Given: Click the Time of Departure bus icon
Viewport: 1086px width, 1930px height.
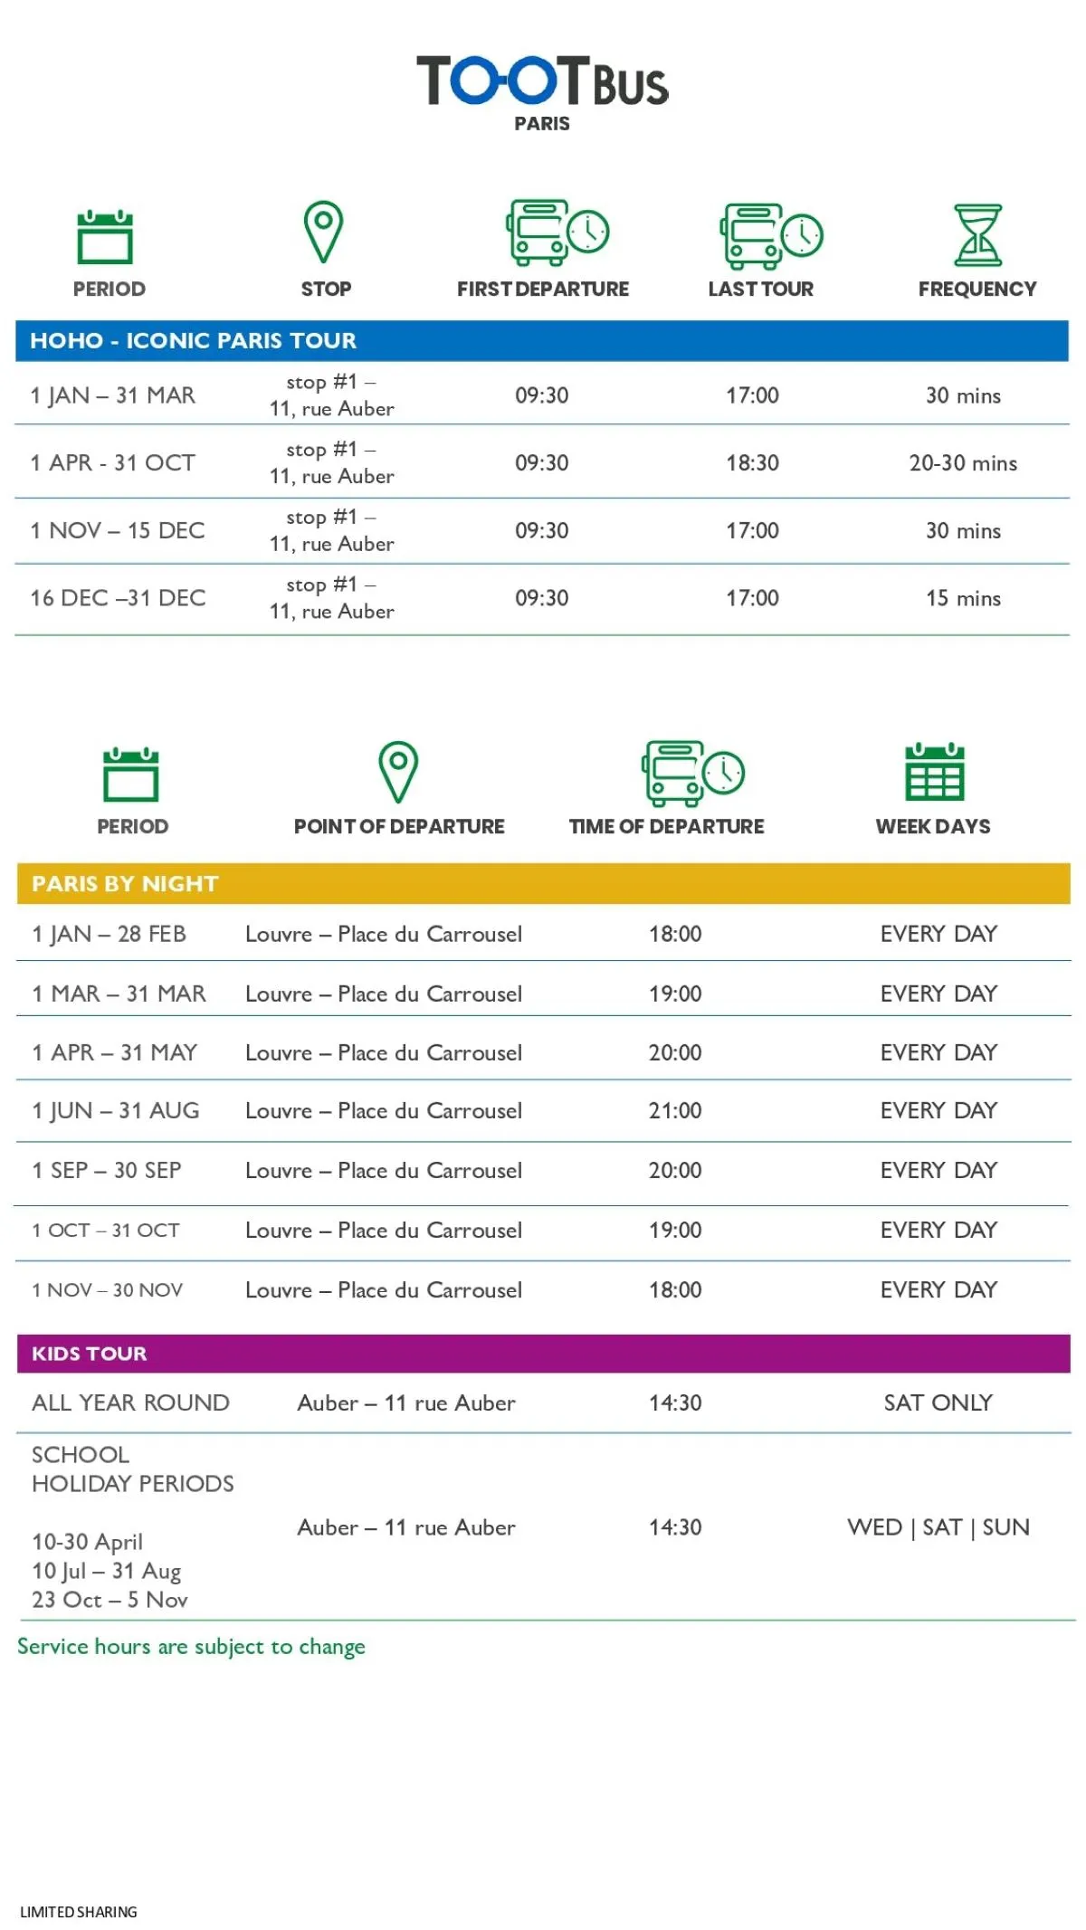Looking at the screenshot, I should point(692,773).
